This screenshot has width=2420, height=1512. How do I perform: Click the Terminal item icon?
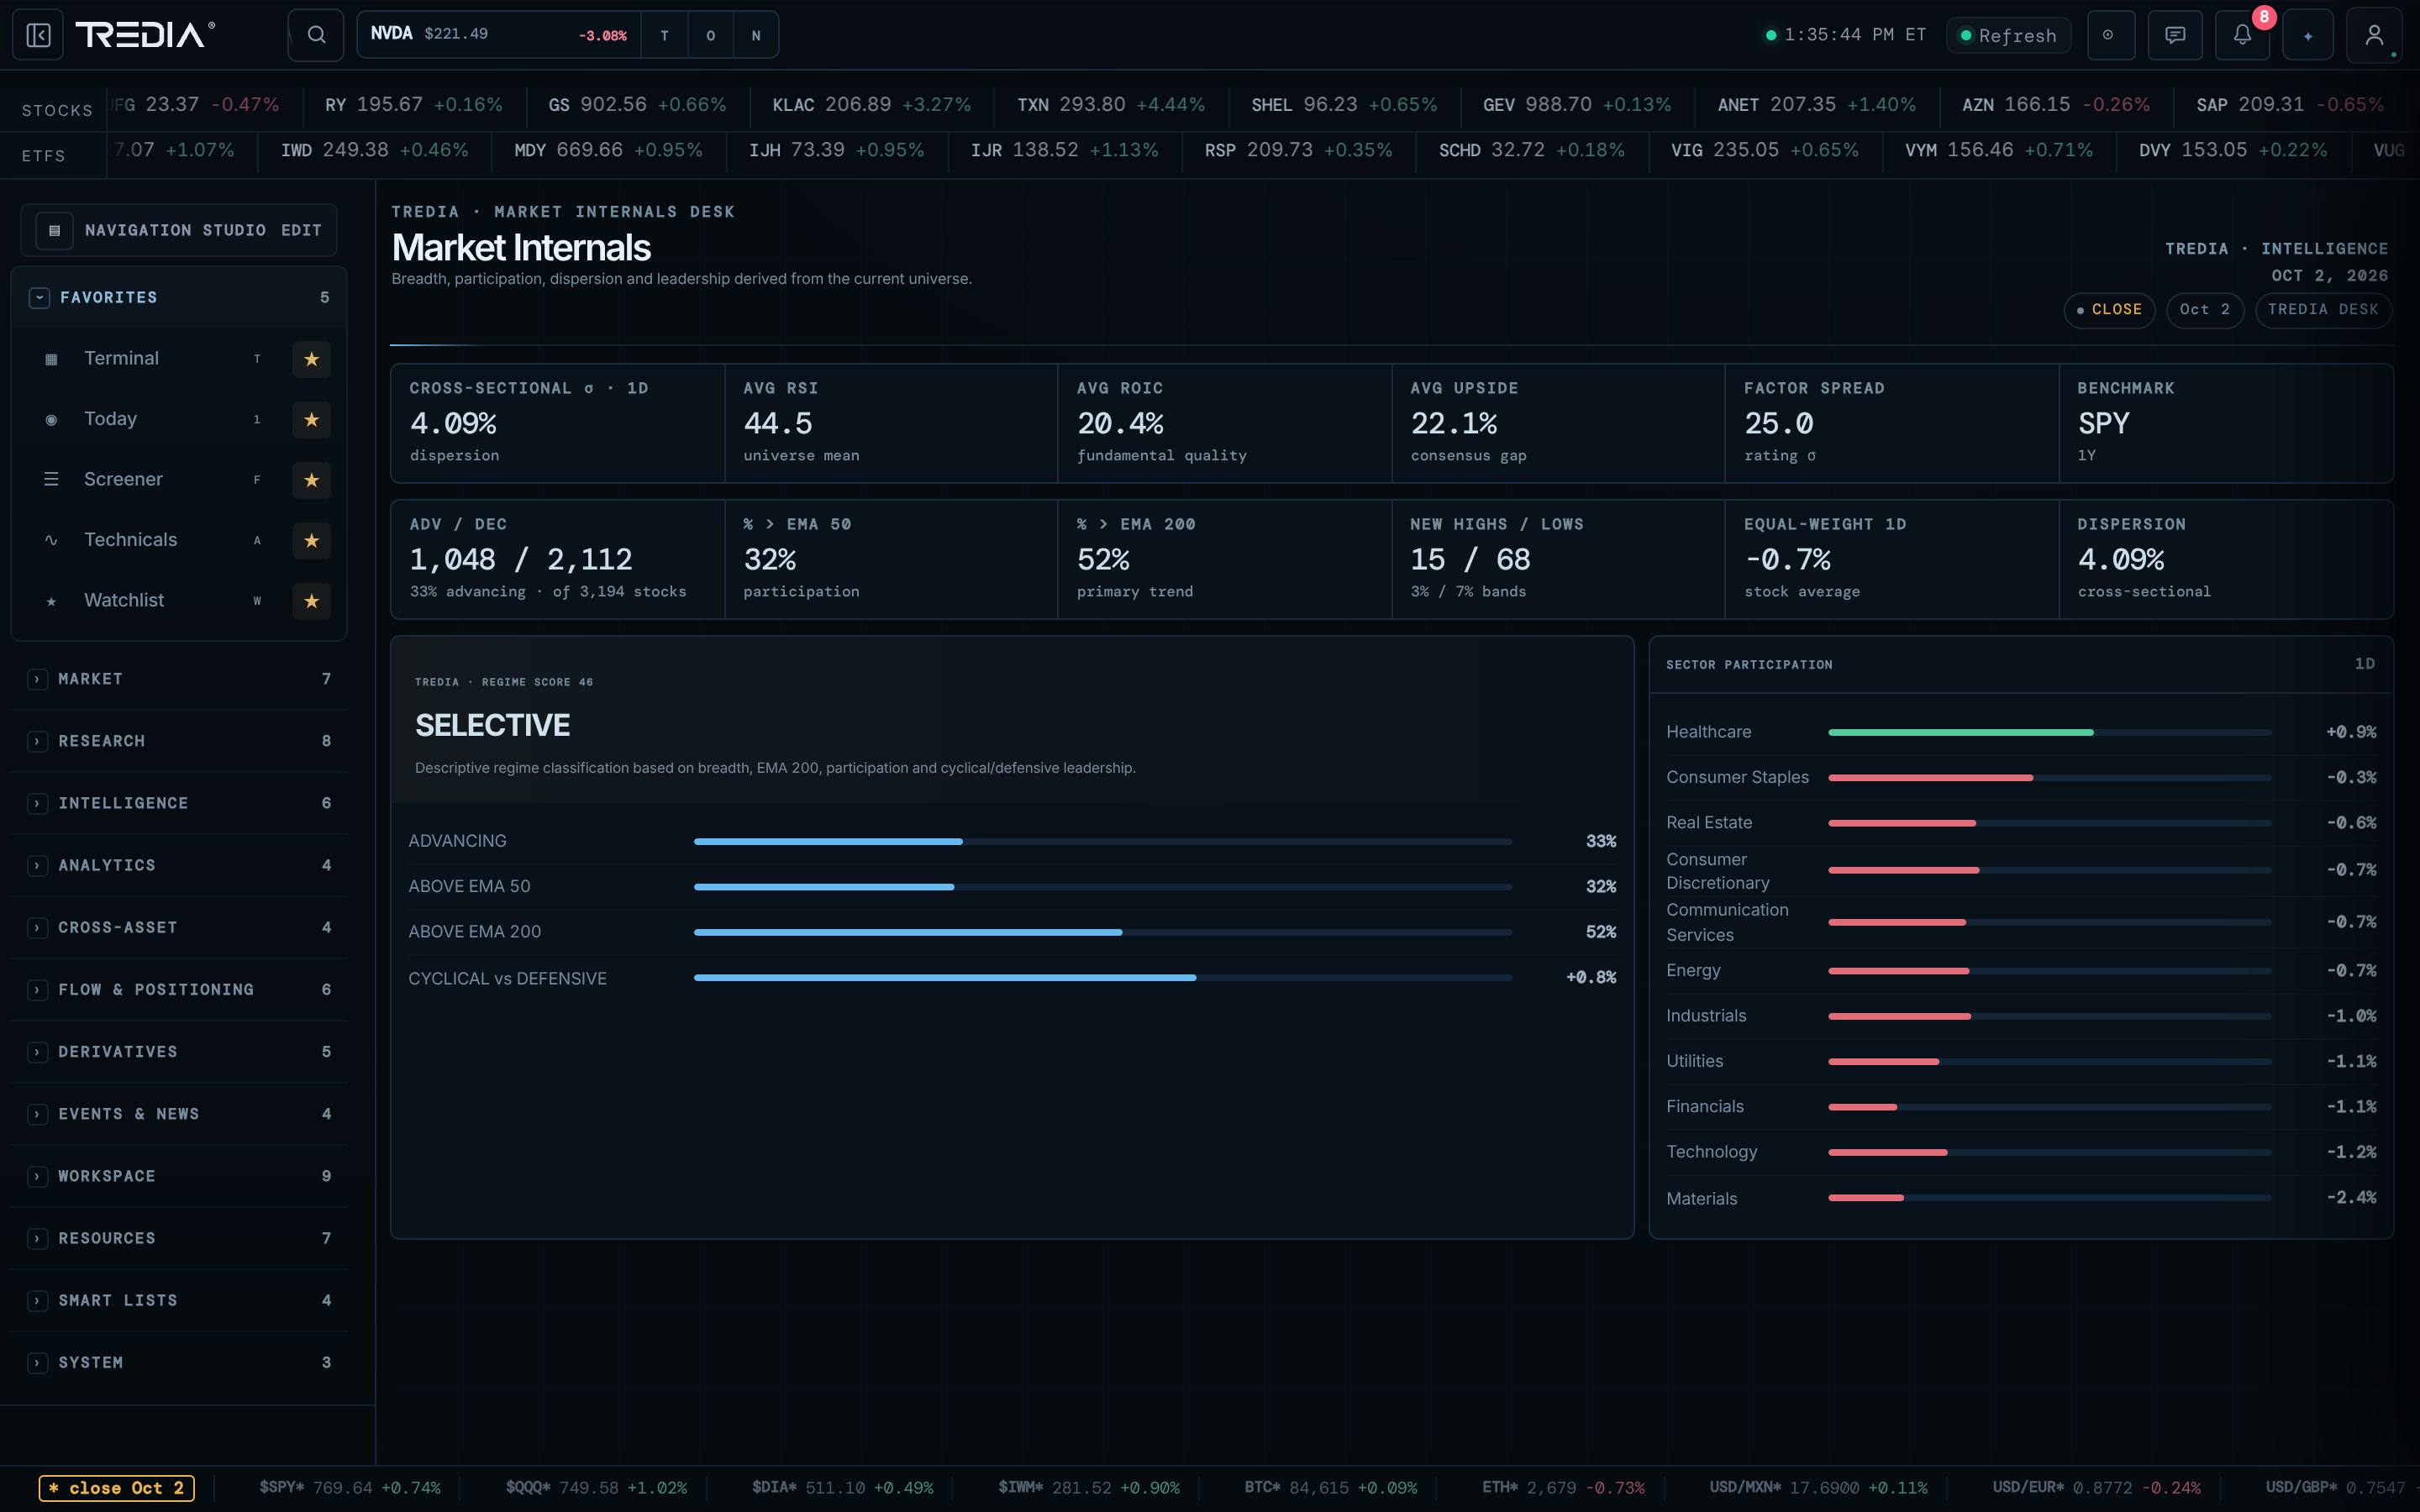(x=51, y=359)
